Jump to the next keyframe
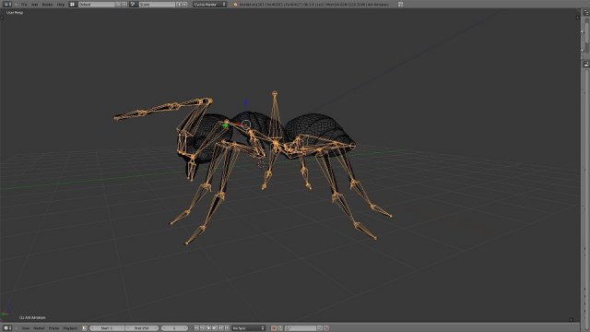The width and height of the screenshot is (590, 332). [x=221, y=328]
